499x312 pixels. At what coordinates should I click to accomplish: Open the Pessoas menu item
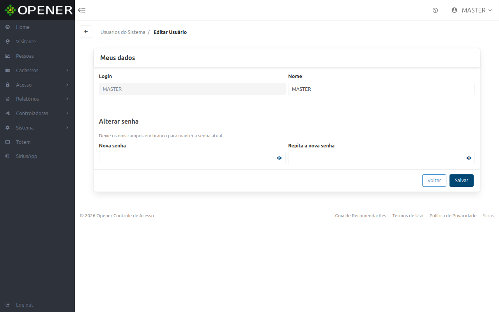click(37, 56)
